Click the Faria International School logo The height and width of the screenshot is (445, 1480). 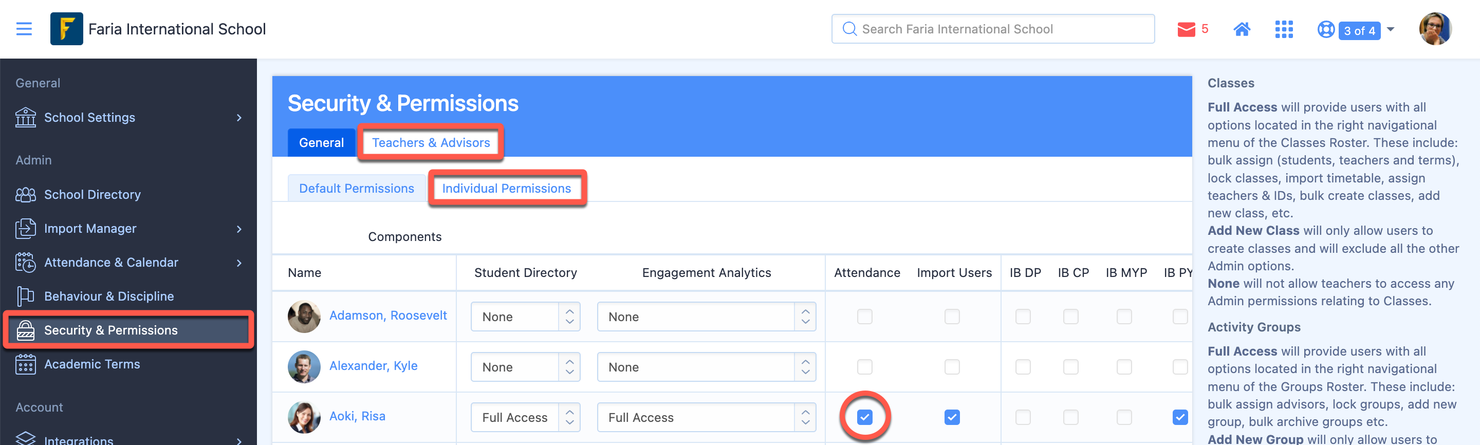tap(67, 29)
